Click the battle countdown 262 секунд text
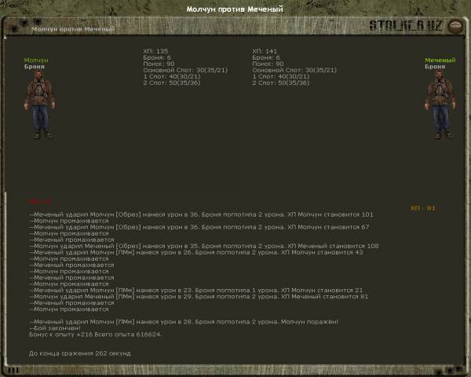471x377 pixels. 79,353
